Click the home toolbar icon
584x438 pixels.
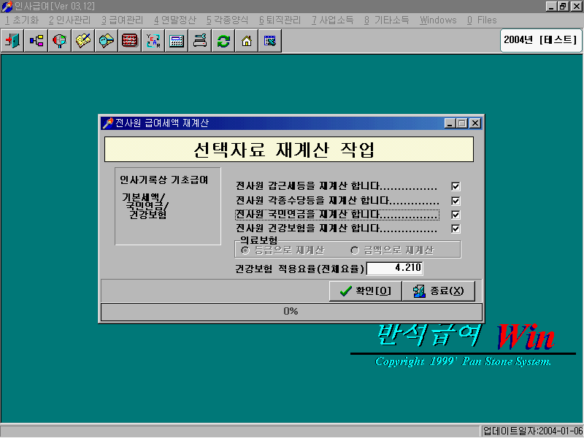tap(247, 42)
